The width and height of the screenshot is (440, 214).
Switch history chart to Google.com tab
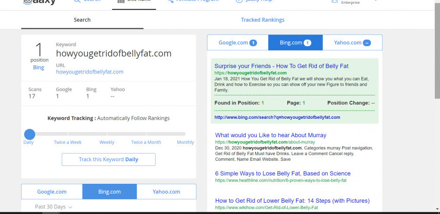pyautogui.click(x=52, y=192)
